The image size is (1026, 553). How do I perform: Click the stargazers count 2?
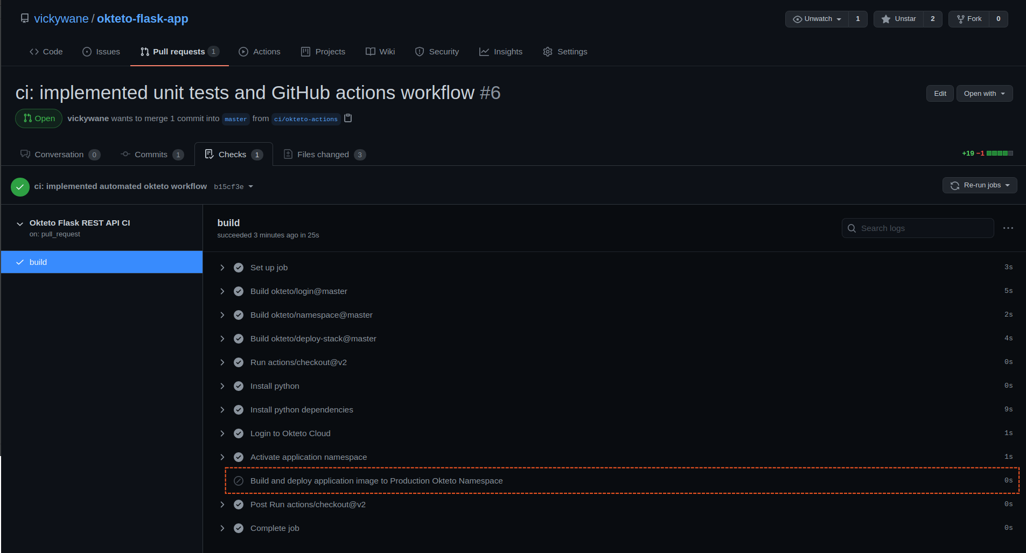[x=933, y=19]
